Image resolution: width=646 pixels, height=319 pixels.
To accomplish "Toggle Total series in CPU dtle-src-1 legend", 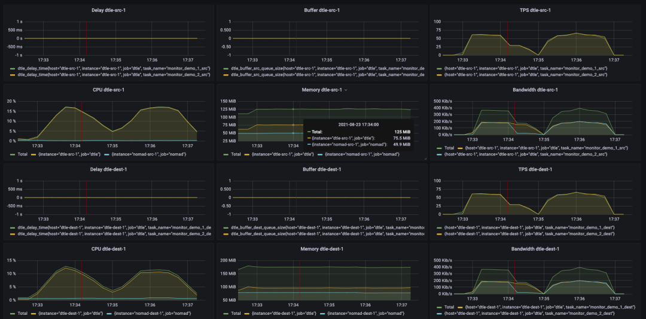I will 18,154.
